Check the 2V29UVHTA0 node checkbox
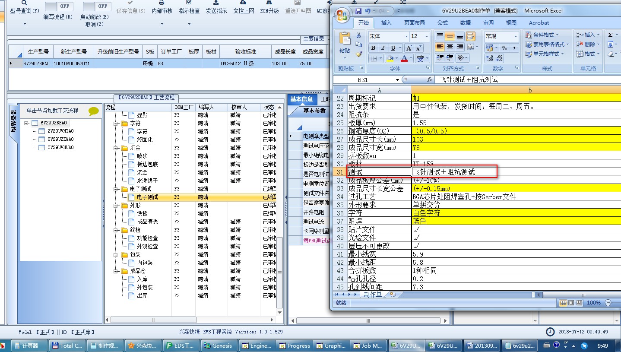 [x=42, y=131]
